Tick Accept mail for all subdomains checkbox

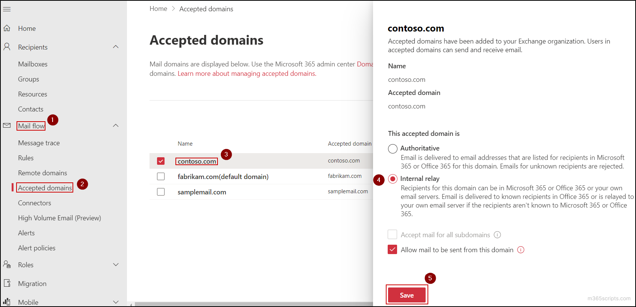(x=392, y=235)
